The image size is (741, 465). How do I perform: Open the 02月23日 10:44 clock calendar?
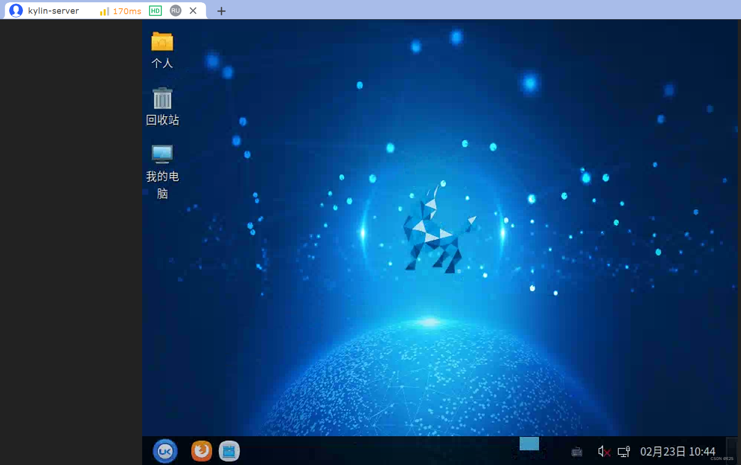pos(677,452)
